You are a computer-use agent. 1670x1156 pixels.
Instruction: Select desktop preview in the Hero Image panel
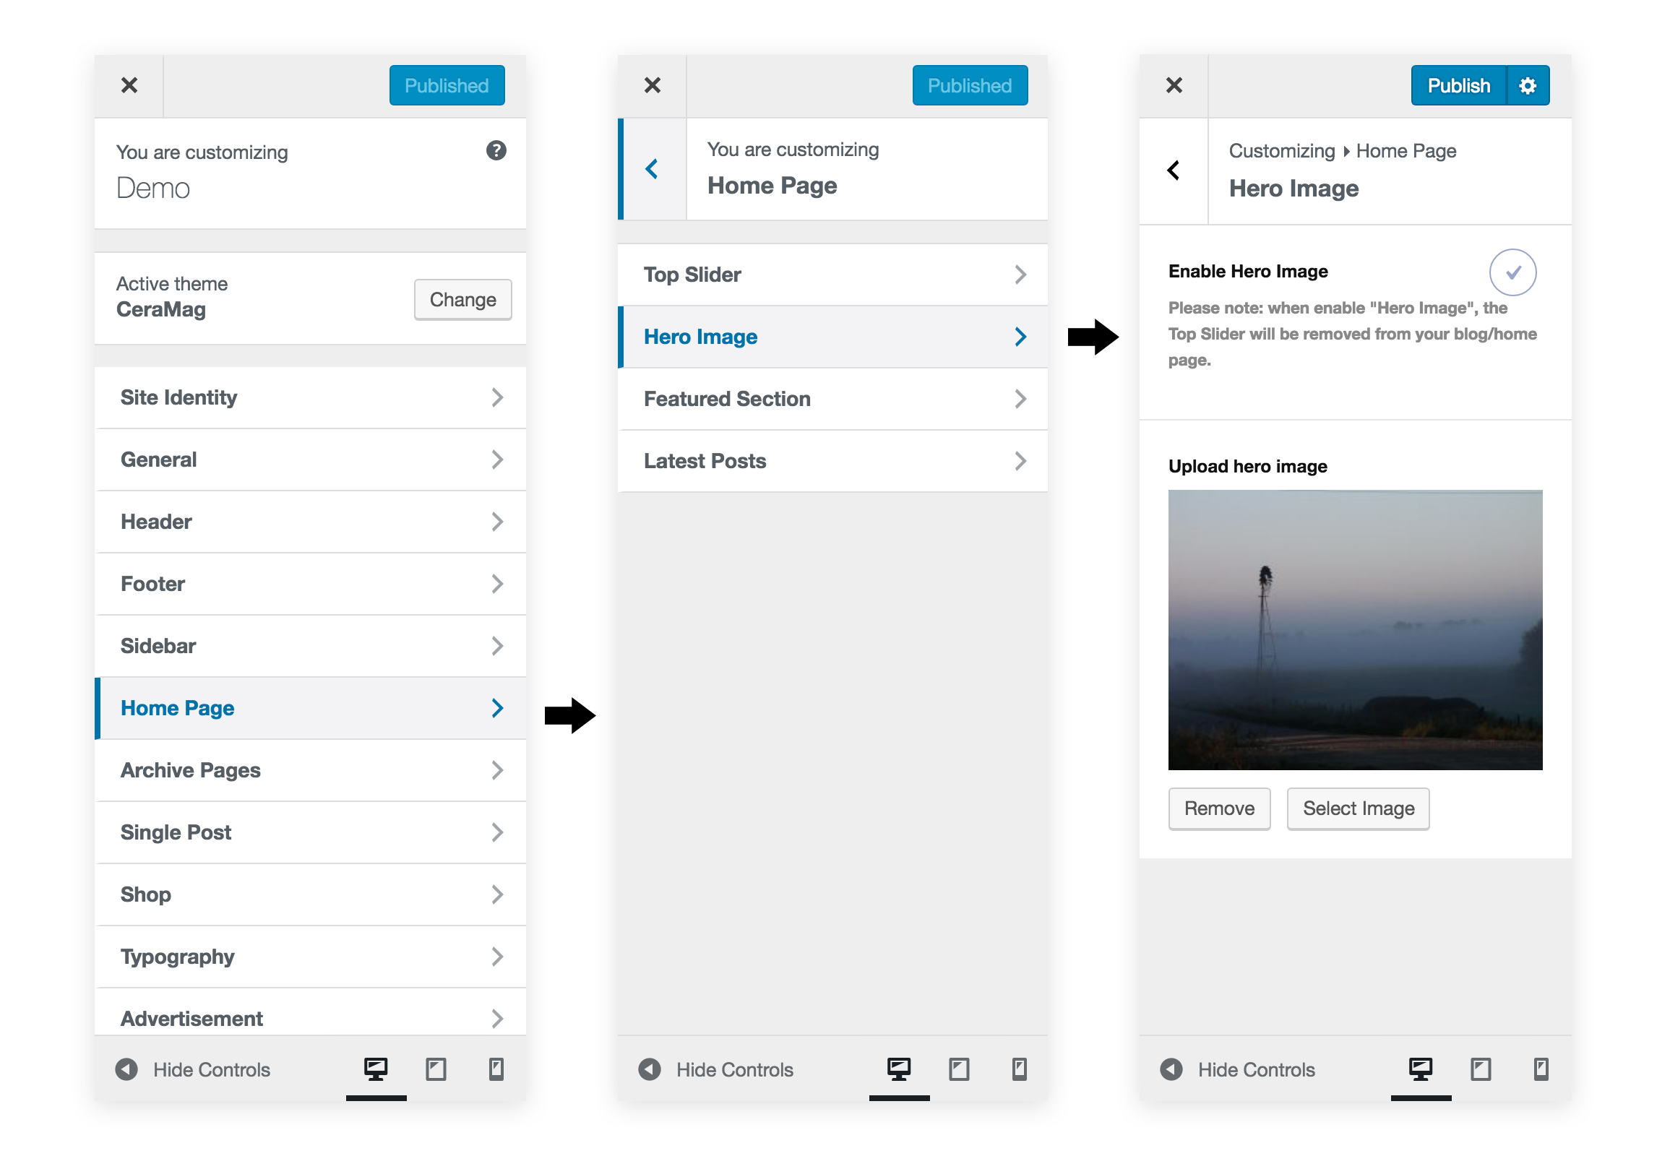[1420, 1069]
